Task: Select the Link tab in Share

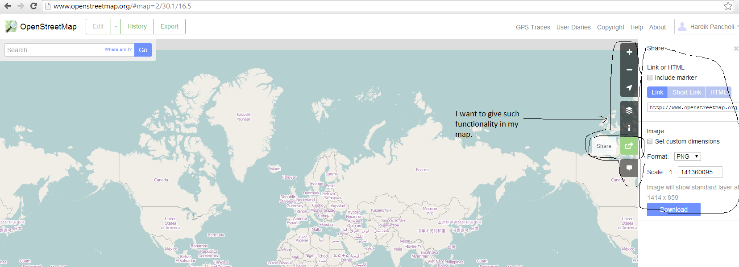Action: [657, 92]
